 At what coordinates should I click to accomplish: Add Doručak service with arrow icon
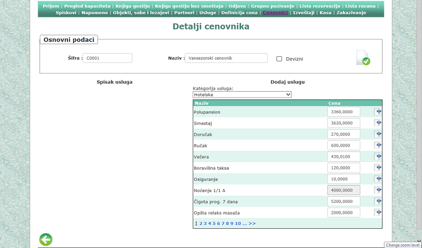378,134
